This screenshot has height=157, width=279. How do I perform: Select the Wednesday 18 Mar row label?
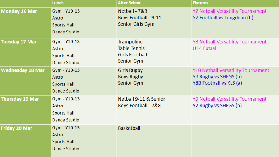click(x=23, y=70)
